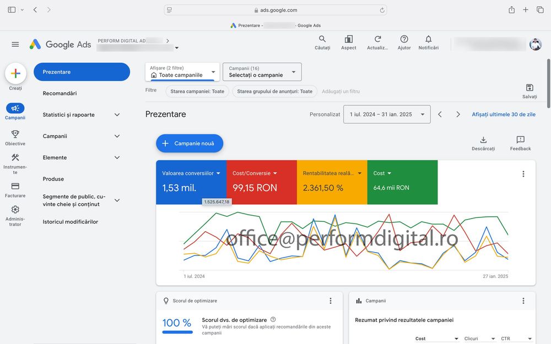Screen dimensions: 551x344
Task: Click the 100 % optimization score
Action: click(177, 323)
